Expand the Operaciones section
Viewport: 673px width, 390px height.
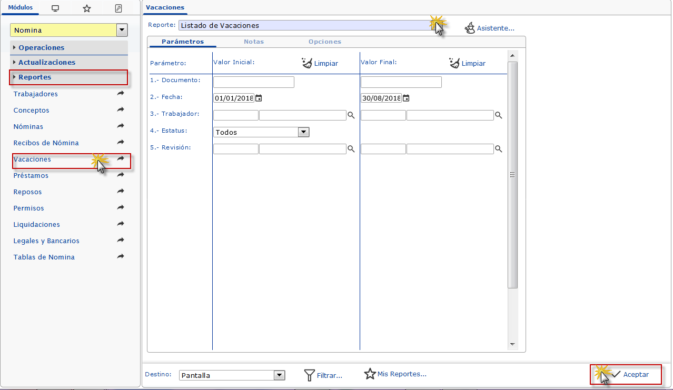pos(41,47)
